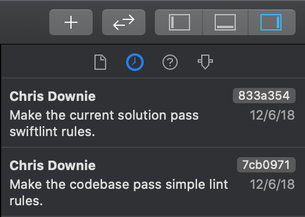The height and width of the screenshot is (217, 305).
Task: Show the Attributes inspector icon
Action: 205,62
